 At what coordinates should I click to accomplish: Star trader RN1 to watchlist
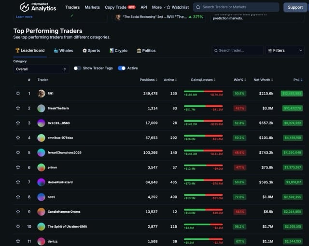[x=18, y=93]
